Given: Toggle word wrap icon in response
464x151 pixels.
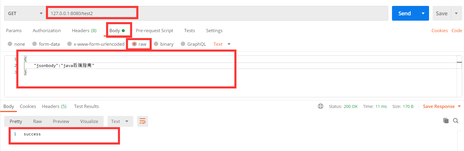Looking at the screenshot, I should point(143,121).
